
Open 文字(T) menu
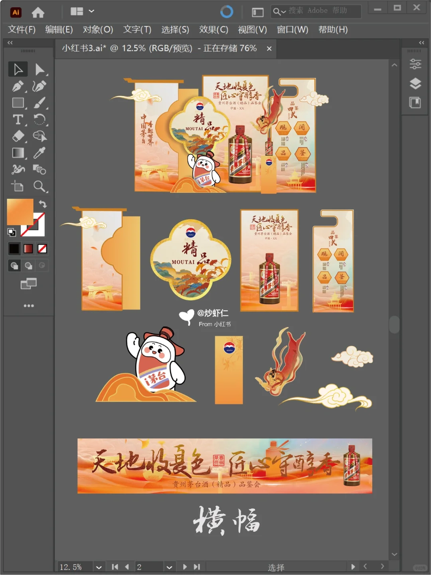[x=137, y=30]
